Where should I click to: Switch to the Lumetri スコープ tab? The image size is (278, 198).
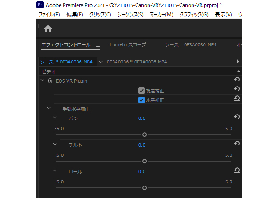[128, 45]
